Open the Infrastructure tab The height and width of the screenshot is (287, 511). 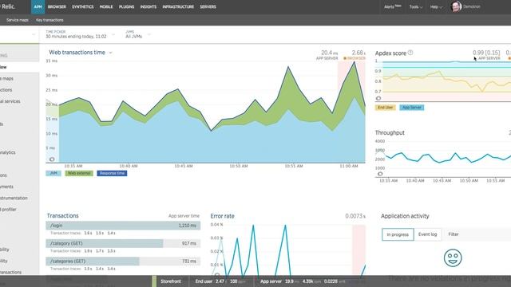178,7
